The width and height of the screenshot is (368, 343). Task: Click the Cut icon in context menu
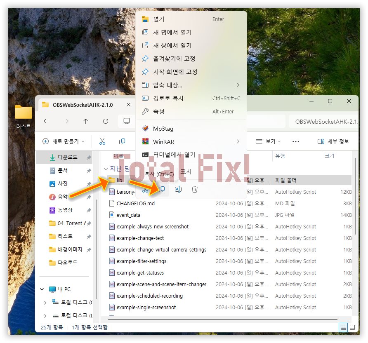[x=145, y=190]
